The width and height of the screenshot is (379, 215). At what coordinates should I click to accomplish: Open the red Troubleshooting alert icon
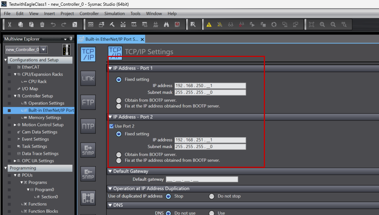pos(177,24)
